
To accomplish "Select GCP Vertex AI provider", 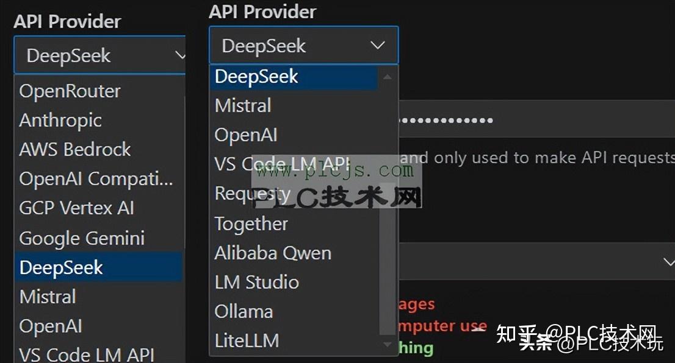I will coord(99,208).
